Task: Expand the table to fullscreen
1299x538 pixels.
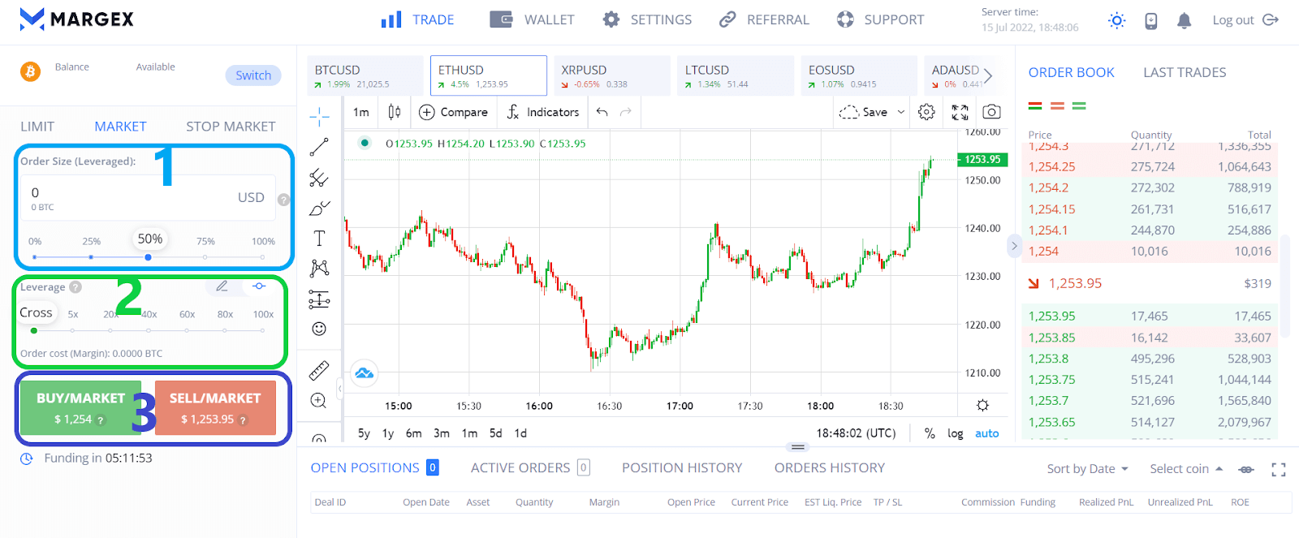Action: 1279,469
